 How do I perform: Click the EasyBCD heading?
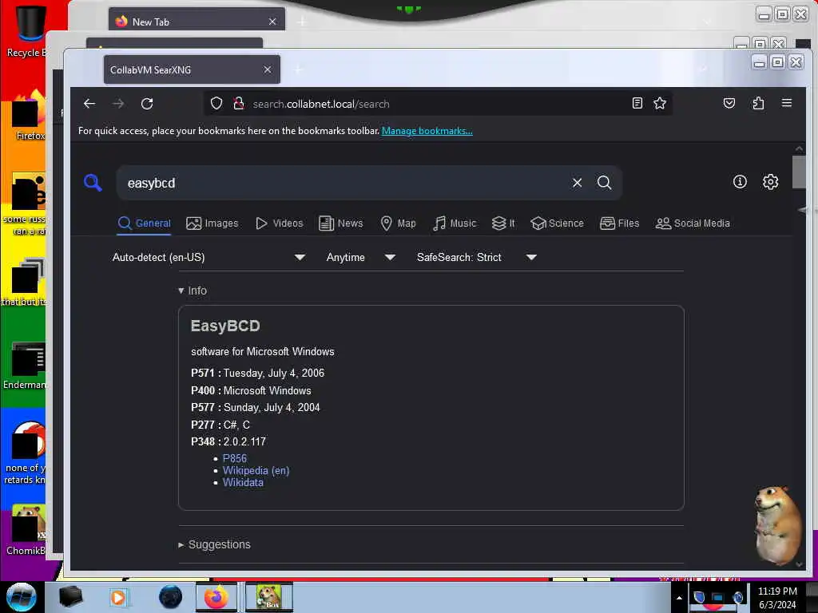coord(225,326)
